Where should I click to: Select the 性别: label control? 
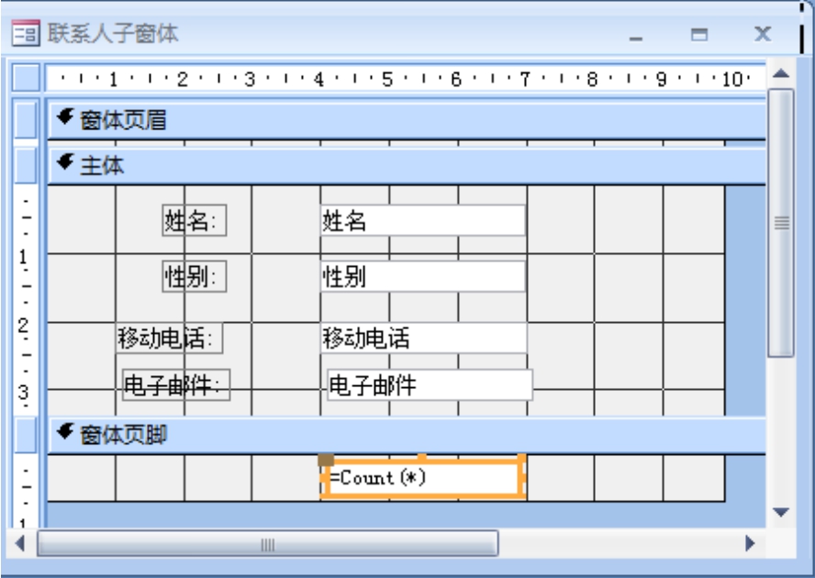tap(194, 277)
